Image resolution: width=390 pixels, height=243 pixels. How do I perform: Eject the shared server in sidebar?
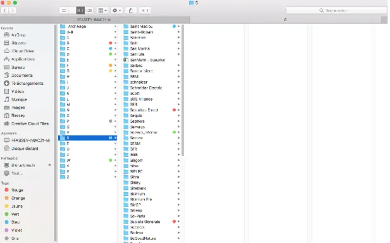[50, 165]
